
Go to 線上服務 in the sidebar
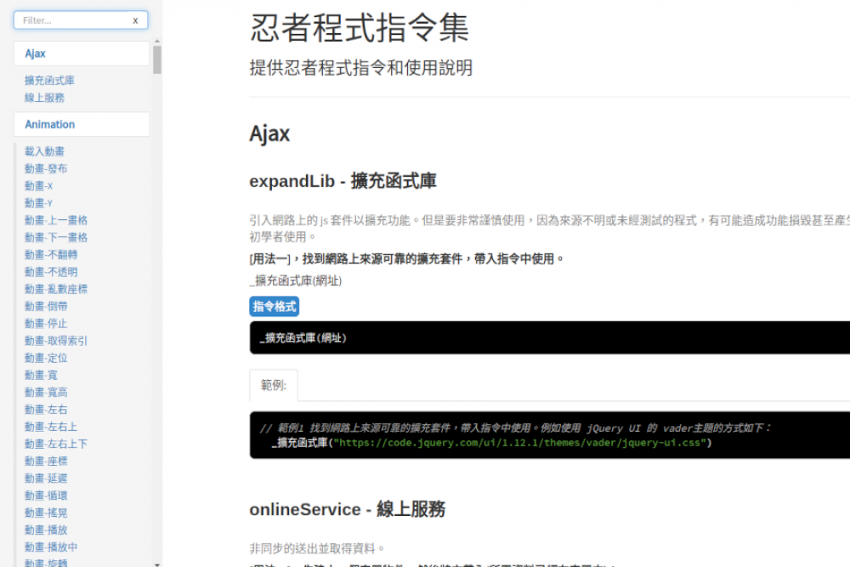[x=44, y=98]
